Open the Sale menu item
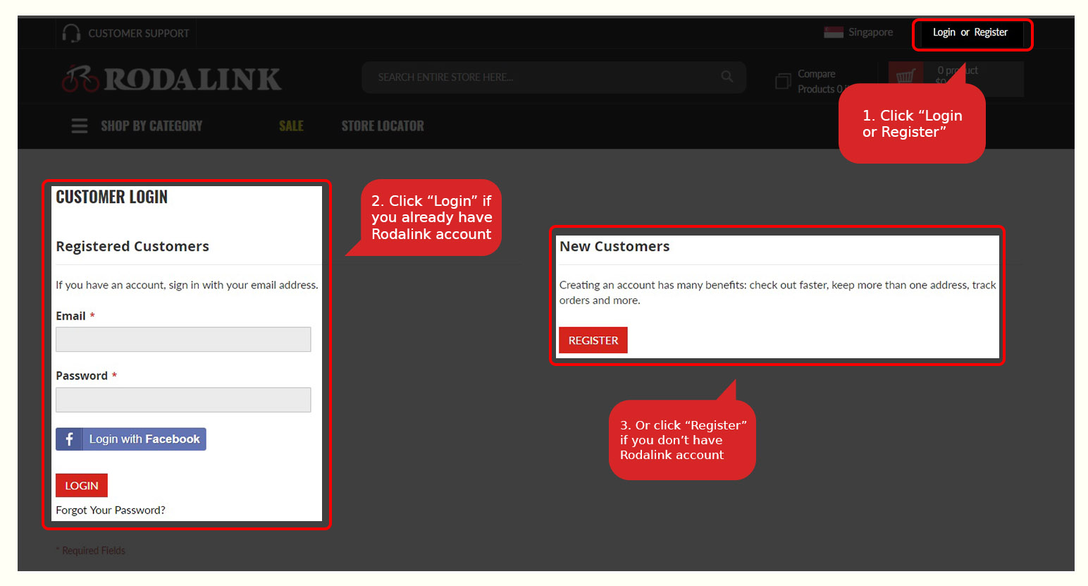Screen dimensions: 1088x586 pyautogui.click(x=291, y=126)
